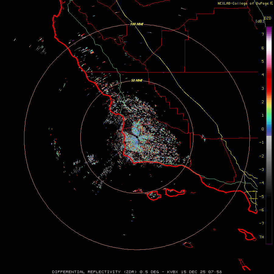The image size is (274, 274).
Task: Click the 3 value on color scale
Action: [263, 88]
